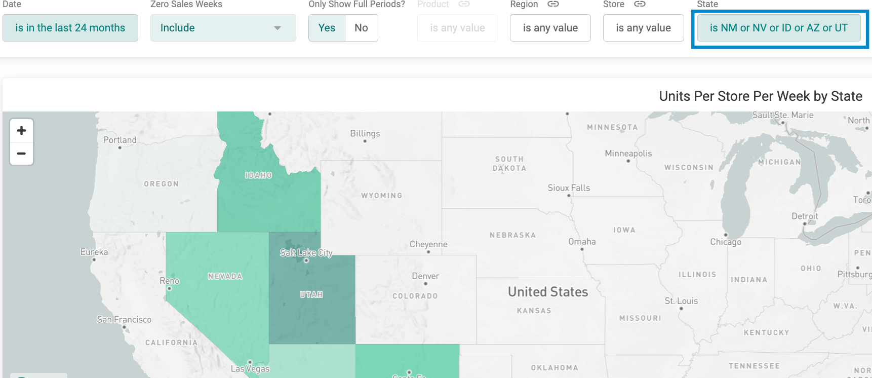Open the Region filter 'is any value'
This screenshot has height=378, width=872.
[550, 28]
